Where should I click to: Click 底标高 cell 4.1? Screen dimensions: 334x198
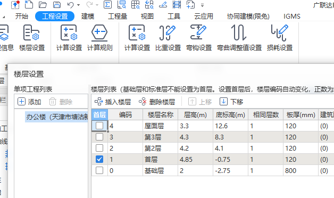[x=230, y=148]
